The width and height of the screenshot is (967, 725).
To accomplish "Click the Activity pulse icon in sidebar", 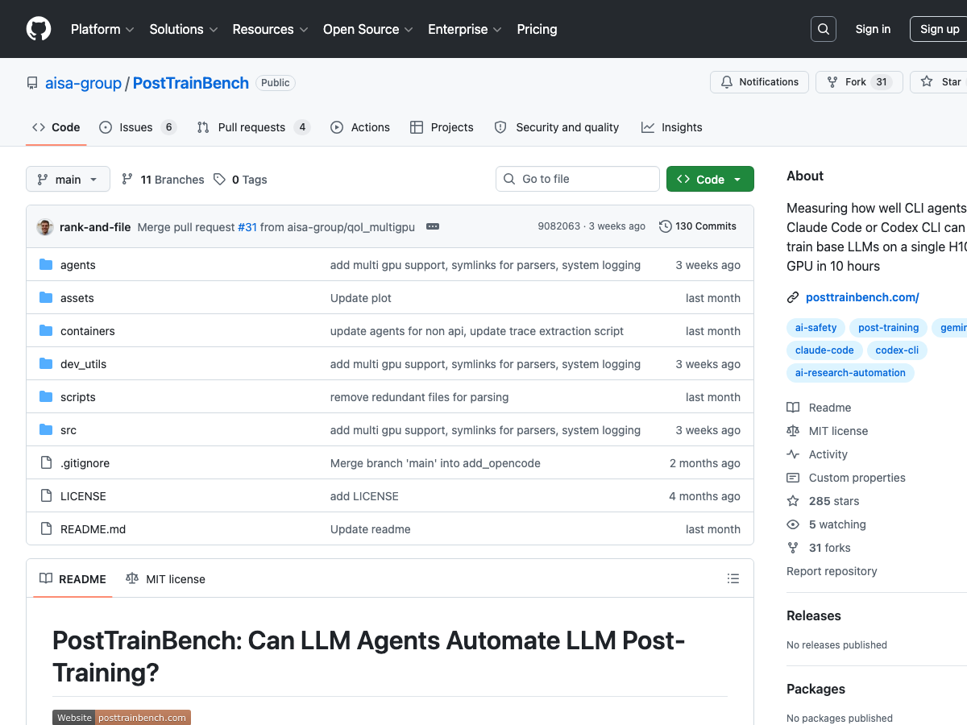I will [x=793, y=454].
